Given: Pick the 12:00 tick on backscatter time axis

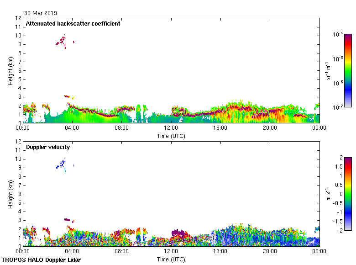Looking at the screenshot, I should pyautogui.click(x=171, y=123).
